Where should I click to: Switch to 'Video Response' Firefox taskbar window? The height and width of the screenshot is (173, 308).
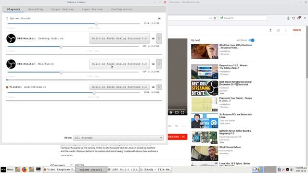[59, 170]
